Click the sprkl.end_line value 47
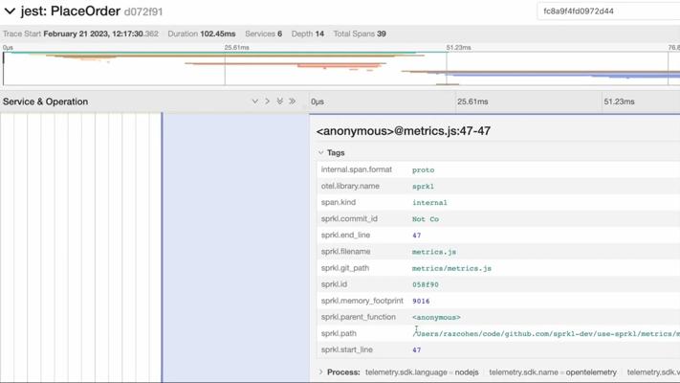 [x=416, y=236]
